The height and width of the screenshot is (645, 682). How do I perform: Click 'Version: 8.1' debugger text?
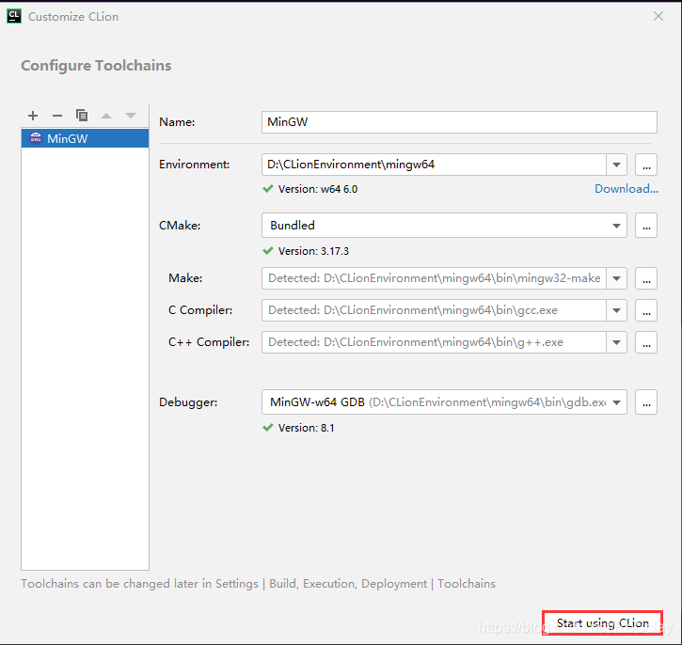(x=307, y=428)
